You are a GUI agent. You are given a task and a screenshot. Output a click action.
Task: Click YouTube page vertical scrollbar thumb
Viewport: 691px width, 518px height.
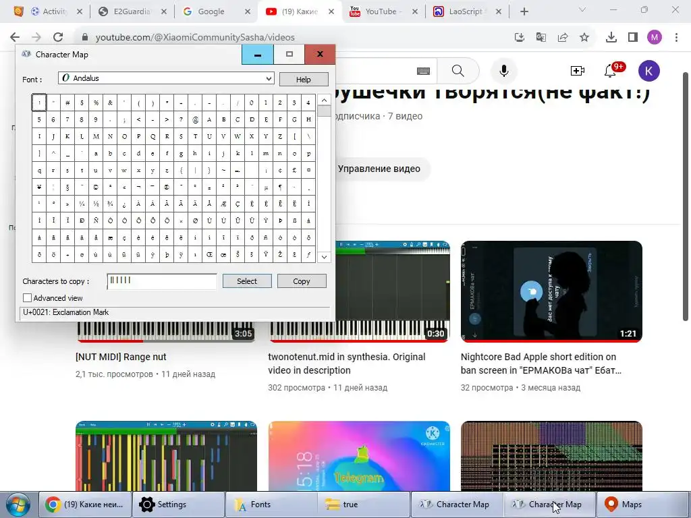686,196
